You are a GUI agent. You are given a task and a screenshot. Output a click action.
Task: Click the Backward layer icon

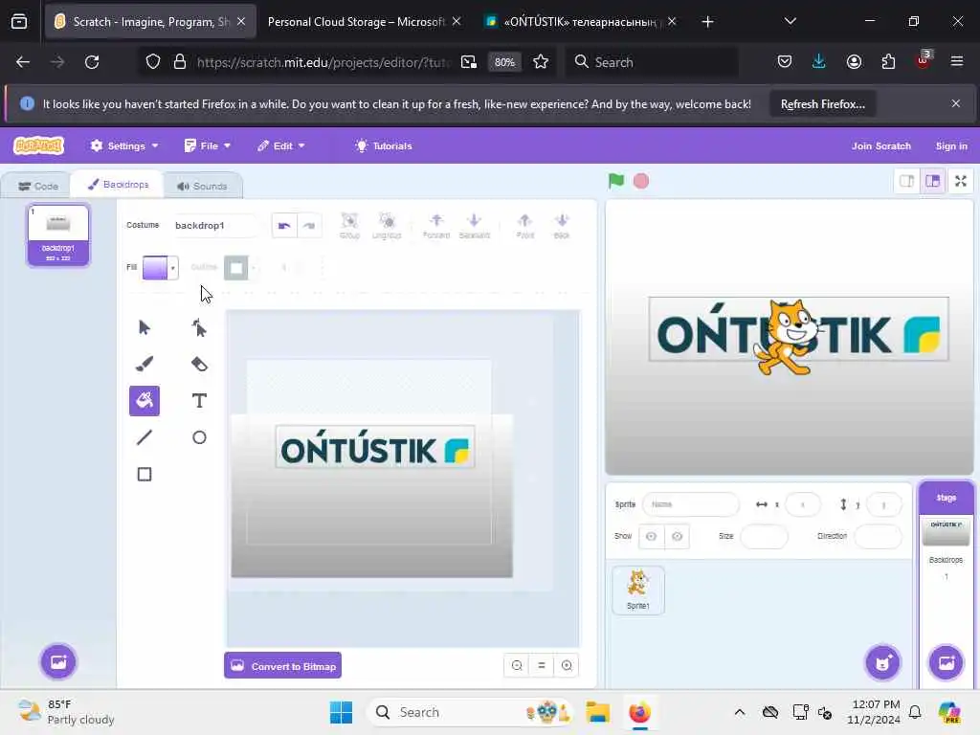[475, 226]
